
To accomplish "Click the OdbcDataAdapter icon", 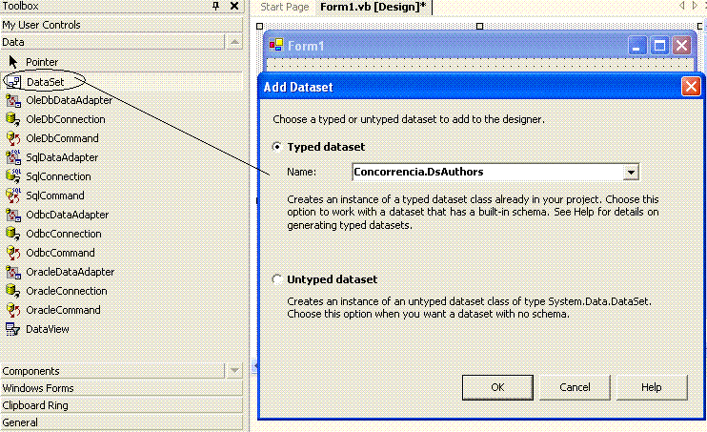I will pyautogui.click(x=13, y=215).
